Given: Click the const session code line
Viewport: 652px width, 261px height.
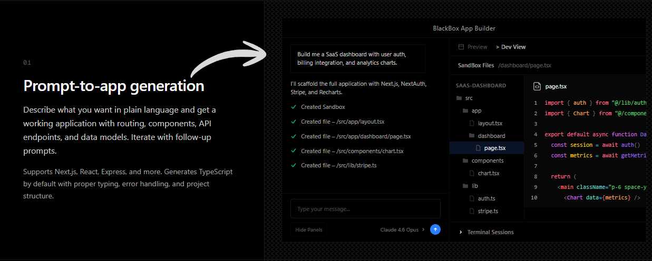Looking at the screenshot, I should [x=595, y=145].
